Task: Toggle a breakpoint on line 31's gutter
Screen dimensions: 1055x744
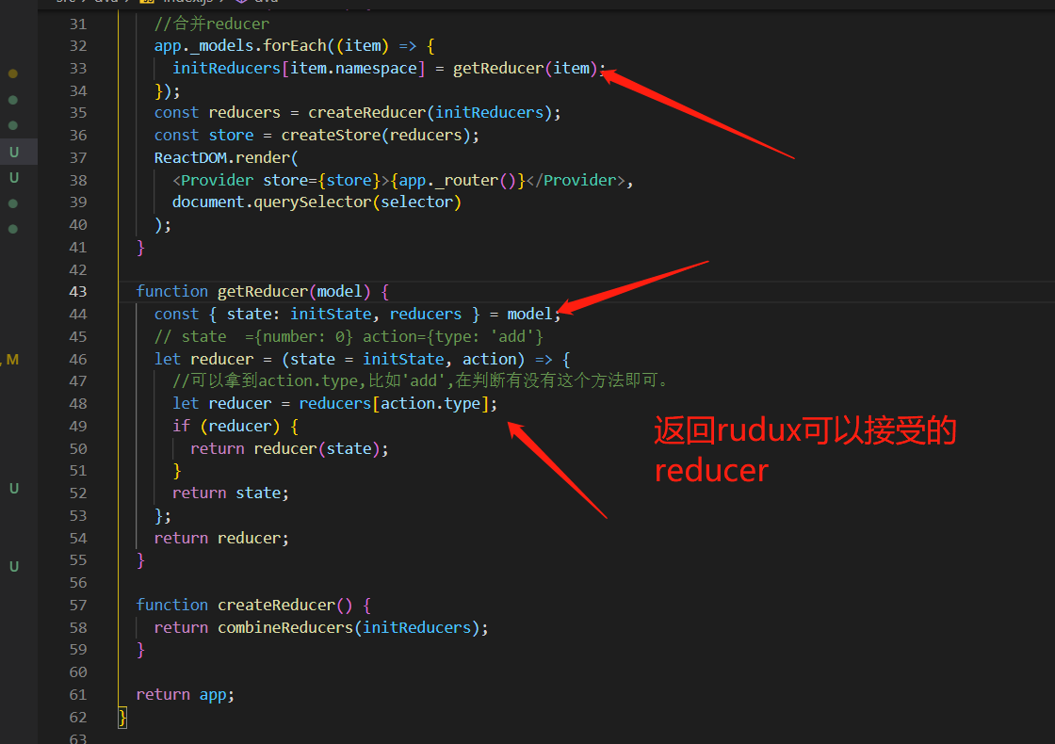Action: tap(54, 23)
